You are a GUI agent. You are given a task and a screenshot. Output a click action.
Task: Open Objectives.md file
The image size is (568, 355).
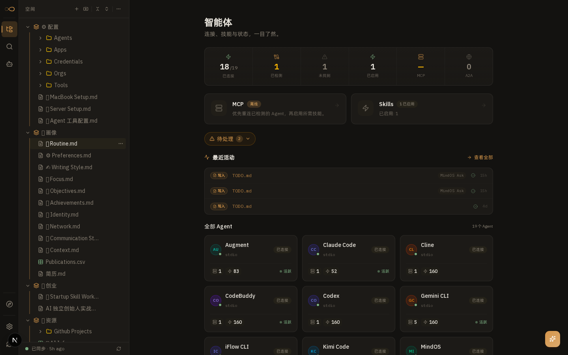pos(78,191)
